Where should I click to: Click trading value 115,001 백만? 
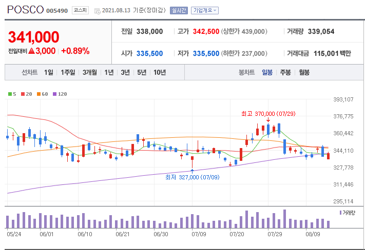click(x=332, y=54)
